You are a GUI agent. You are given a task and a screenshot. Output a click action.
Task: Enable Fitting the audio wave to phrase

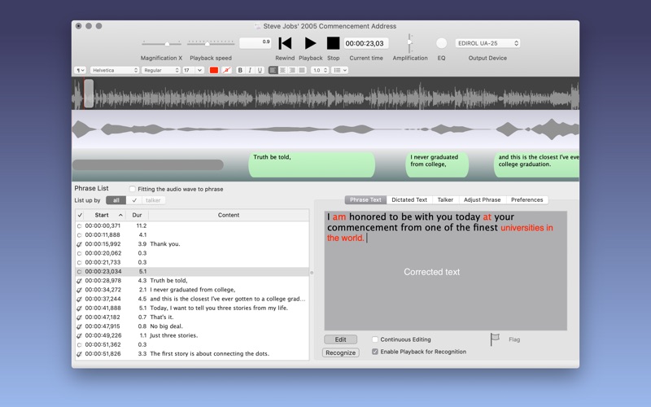pyautogui.click(x=133, y=189)
